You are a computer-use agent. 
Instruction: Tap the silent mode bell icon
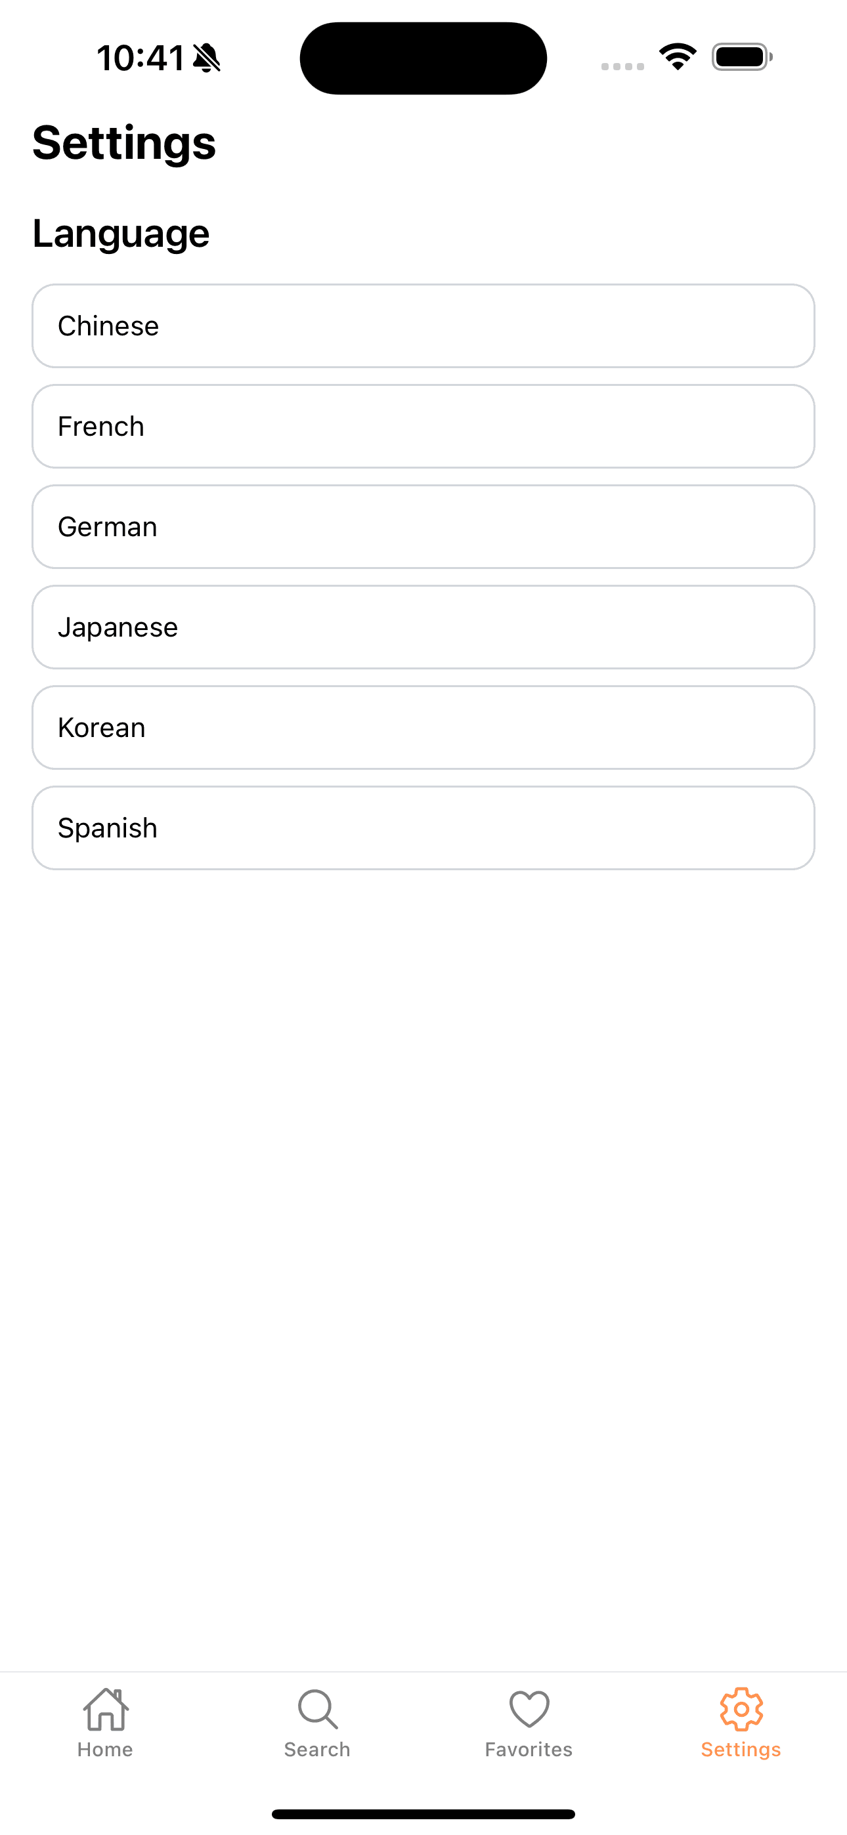click(207, 58)
